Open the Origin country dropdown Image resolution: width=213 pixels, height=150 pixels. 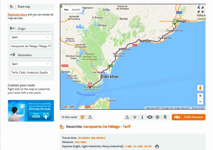31,37
